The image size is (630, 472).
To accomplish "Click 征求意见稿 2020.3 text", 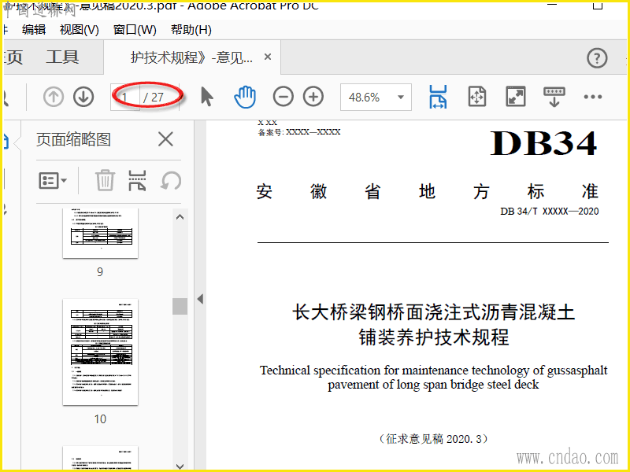I will click(434, 439).
